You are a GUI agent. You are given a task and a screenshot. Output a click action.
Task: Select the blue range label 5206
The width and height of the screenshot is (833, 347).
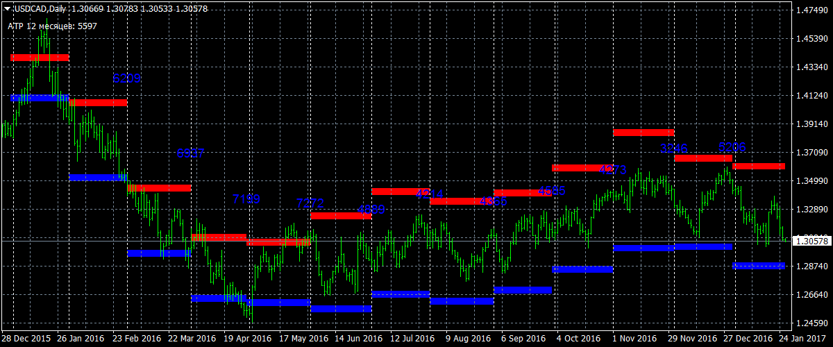732,147
